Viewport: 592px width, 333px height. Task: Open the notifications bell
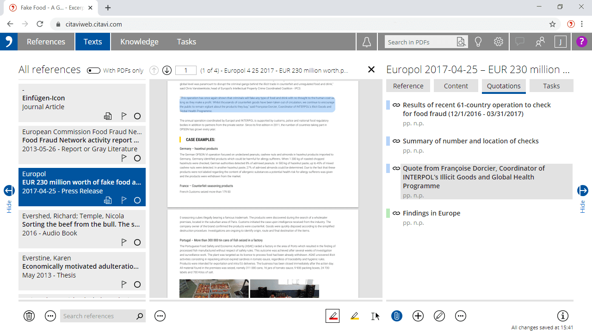click(x=366, y=42)
